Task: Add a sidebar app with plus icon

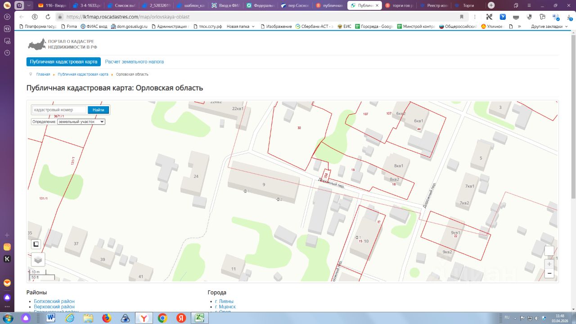Action: 7,235
